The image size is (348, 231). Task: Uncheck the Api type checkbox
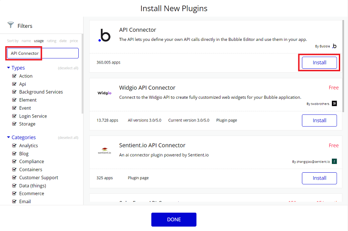14,84
